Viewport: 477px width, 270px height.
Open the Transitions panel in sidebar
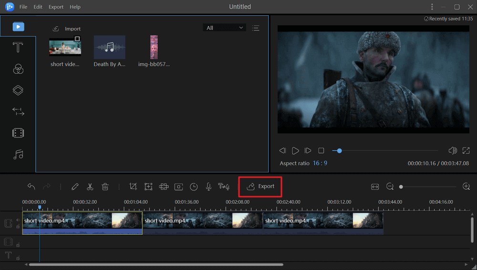tap(18, 111)
